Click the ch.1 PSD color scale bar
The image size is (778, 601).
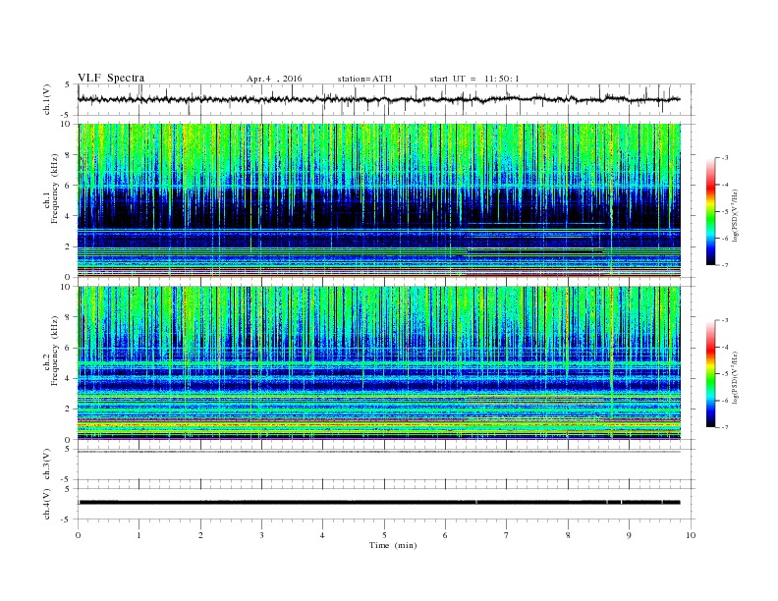click(x=710, y=211)
